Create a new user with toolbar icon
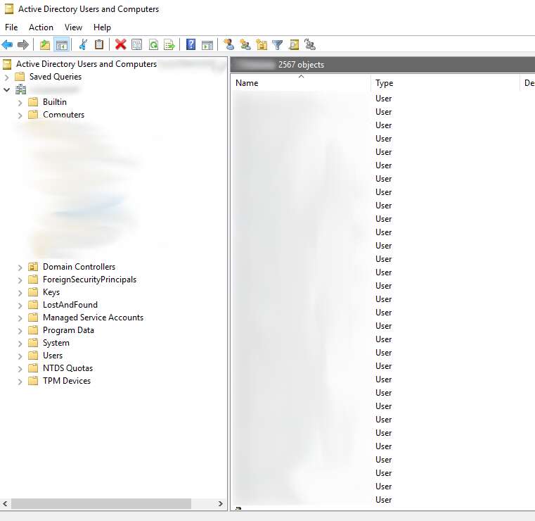The height and width of the screenshot is (521, 535). (x=229, y=44)
